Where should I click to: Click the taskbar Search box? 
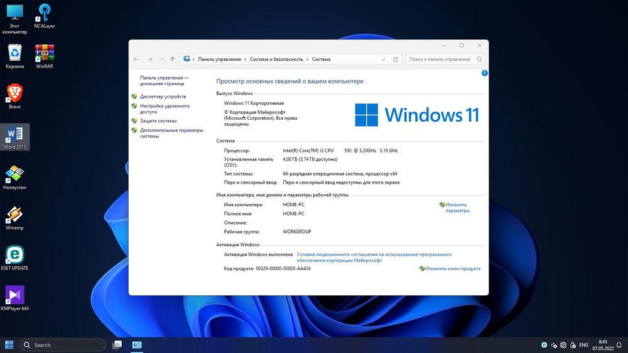(x=62, y=345)
